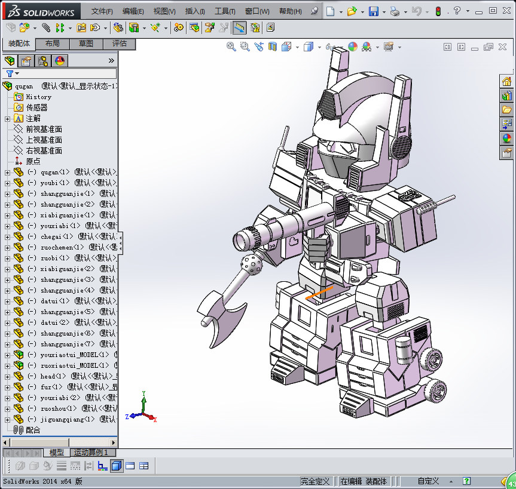Image resolution: width=516 pixels, height=489 pixels.
Task: Expand the head<1> component node
Action: pyautogui.click(x=7, y=376)
